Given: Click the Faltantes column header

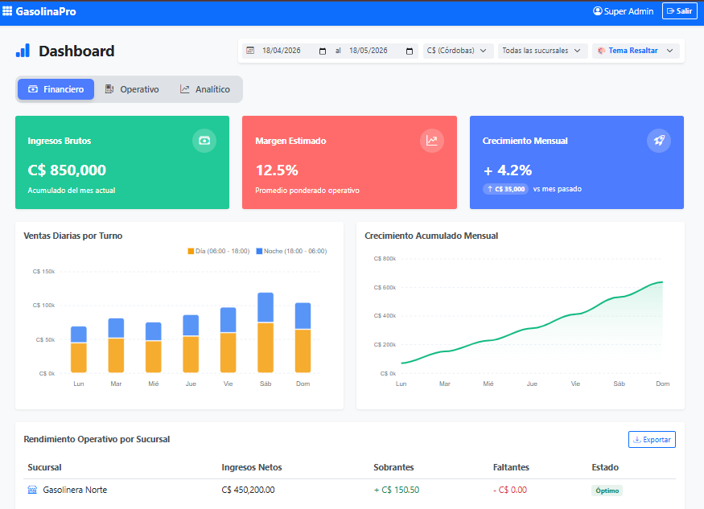Looking at the screenshot, I should tap(511, 467).
